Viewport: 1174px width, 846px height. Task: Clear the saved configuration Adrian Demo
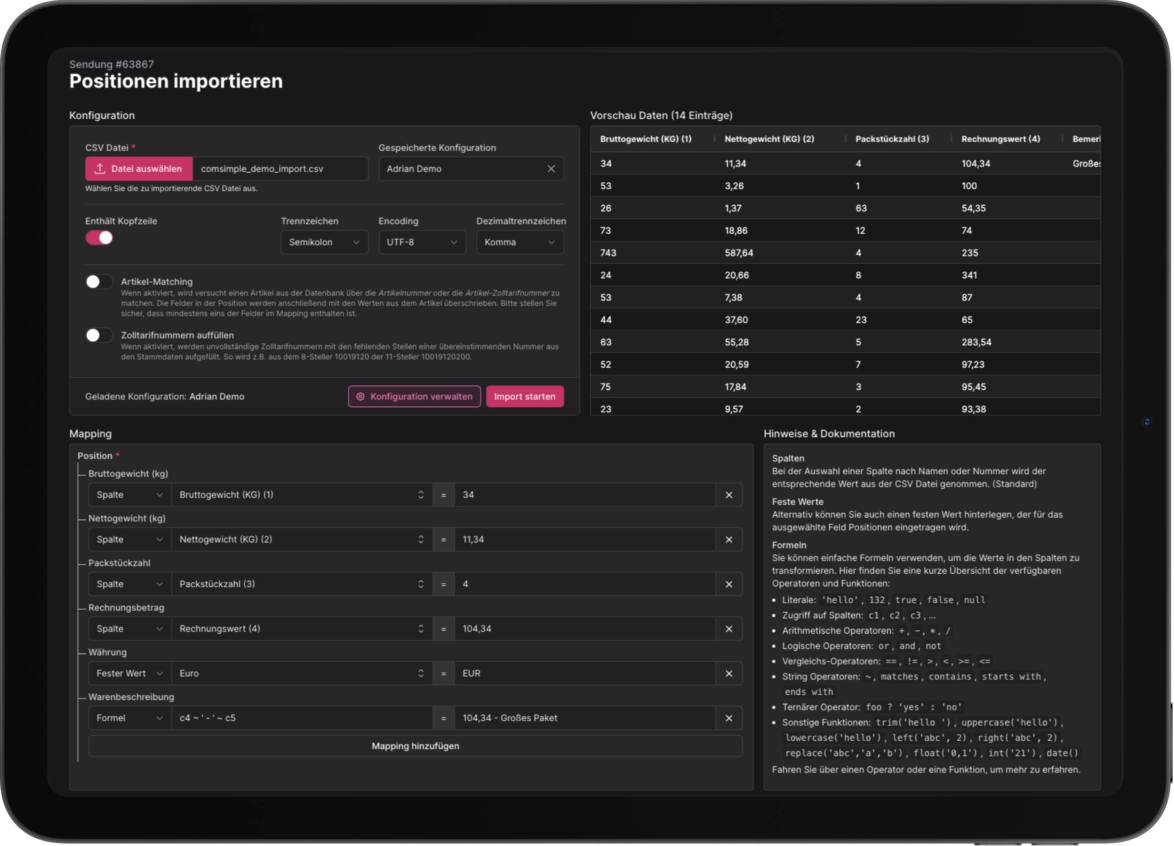click(x=551, y=169)
